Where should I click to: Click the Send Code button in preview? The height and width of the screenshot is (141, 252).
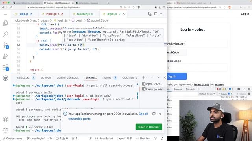click(177, 52)
